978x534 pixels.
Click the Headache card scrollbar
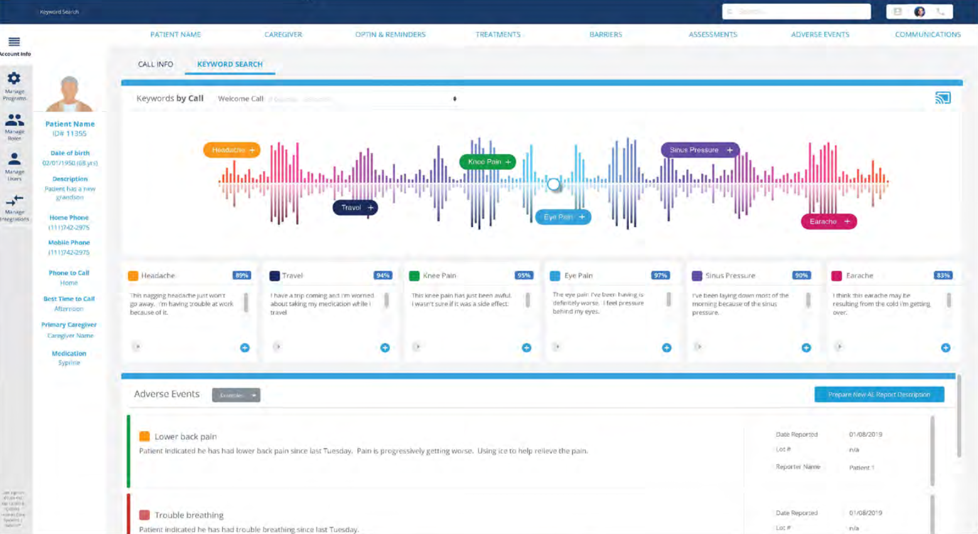pos(246,302)
